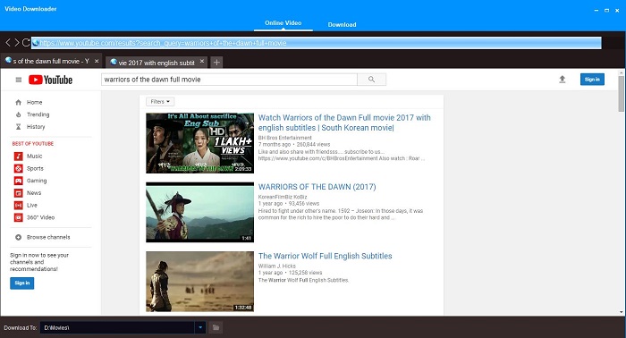Go forward with the browser forward arrow
This screenshot has height=338, width=626.
click(x=17, y=42)
